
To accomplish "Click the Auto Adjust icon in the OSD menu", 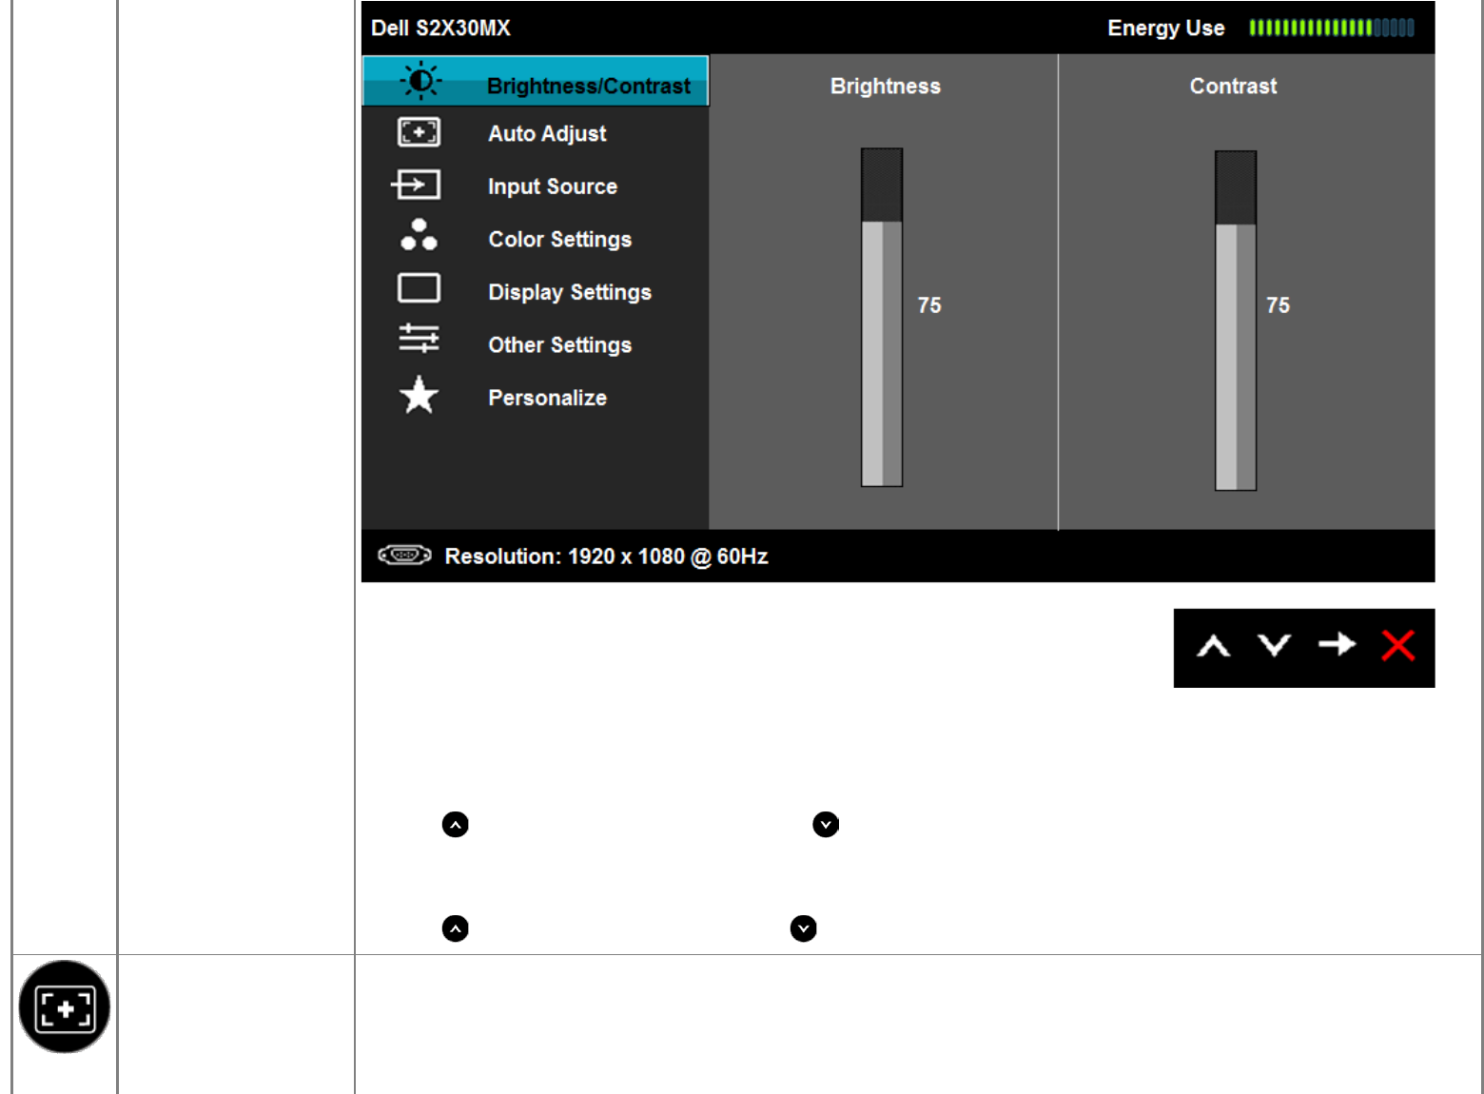I will coord(419,132).
